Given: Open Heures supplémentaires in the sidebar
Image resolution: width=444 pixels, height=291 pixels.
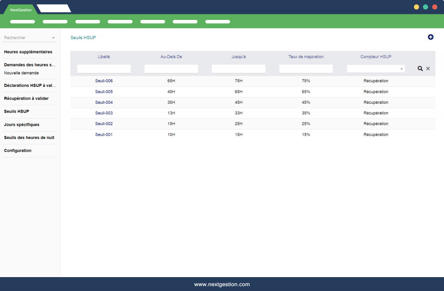Looking at the screenshot, I should [x=28, y=52].
